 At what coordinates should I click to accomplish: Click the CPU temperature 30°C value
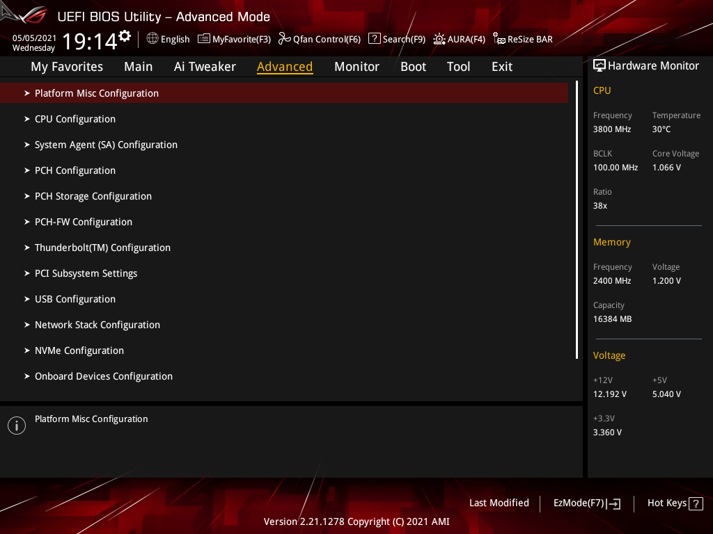pyautogui.click(x=661, y=129)
